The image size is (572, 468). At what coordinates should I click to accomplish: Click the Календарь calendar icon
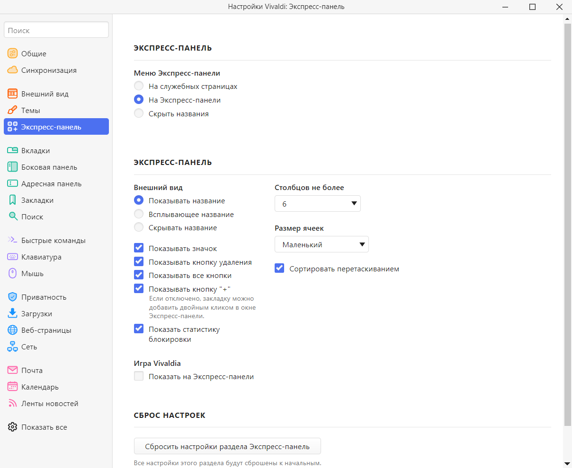[x=12, y=387]
